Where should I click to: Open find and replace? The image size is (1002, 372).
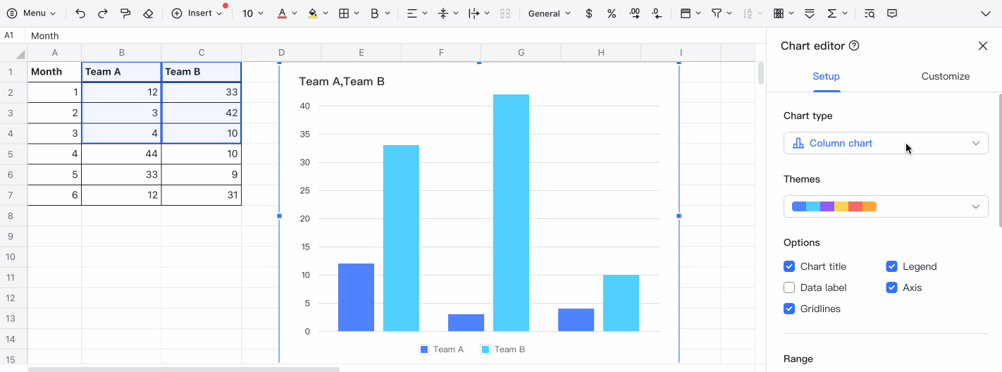coord(870,13)
